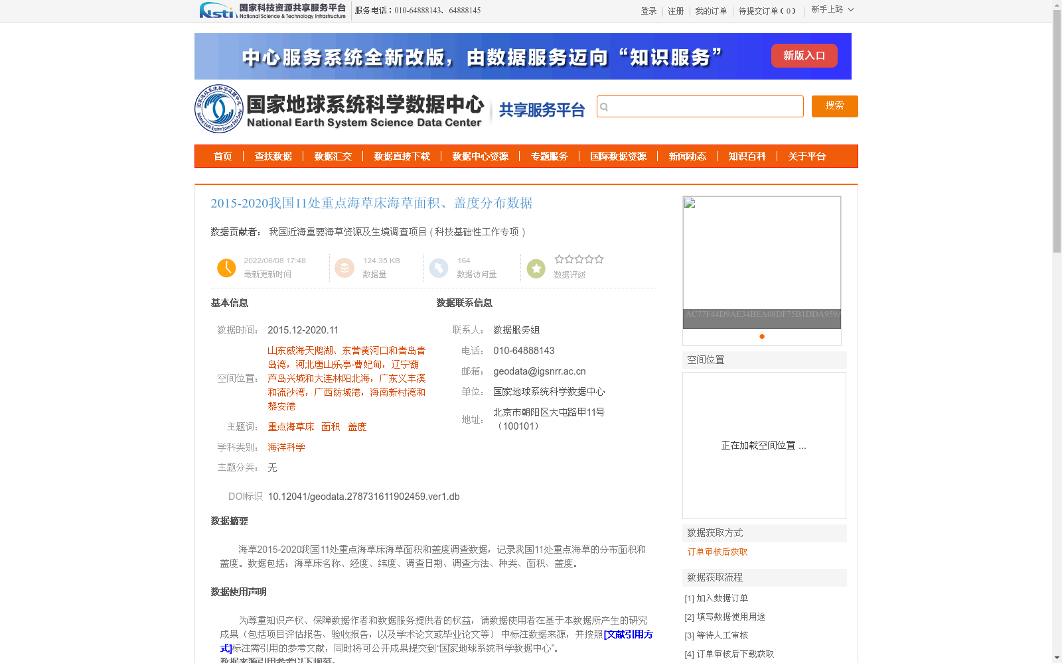Click the 新版入口 banner button
This screenshot has height=663, width=1062.
coord(804,56)
